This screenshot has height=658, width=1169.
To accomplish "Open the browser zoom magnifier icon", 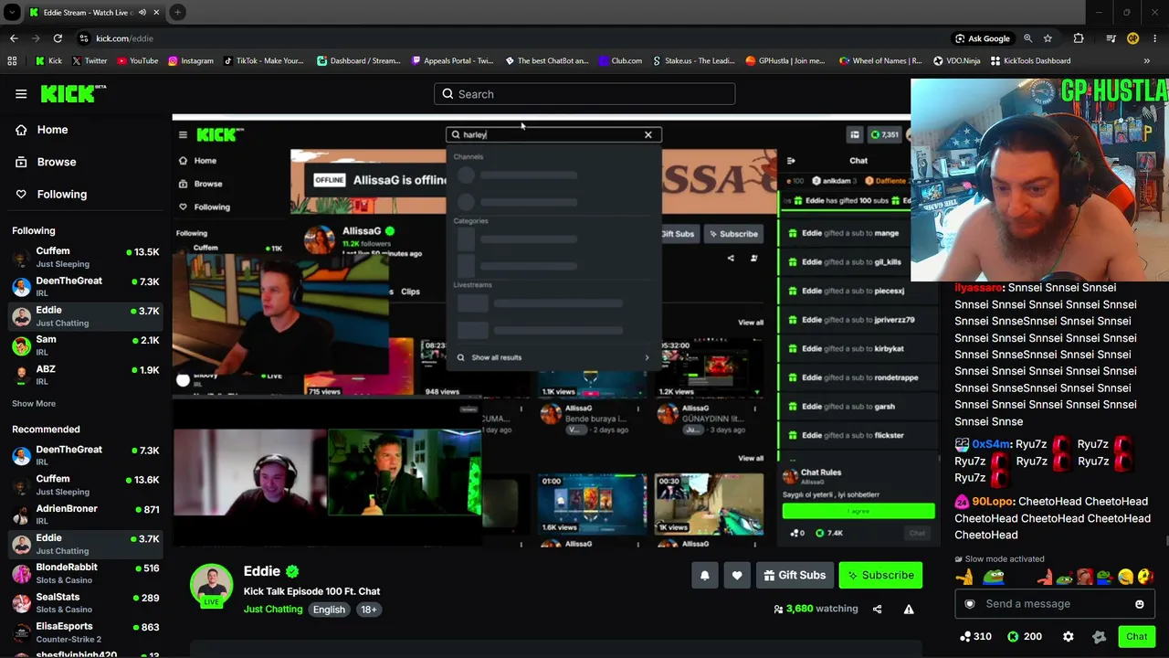I will (1027, 38).
